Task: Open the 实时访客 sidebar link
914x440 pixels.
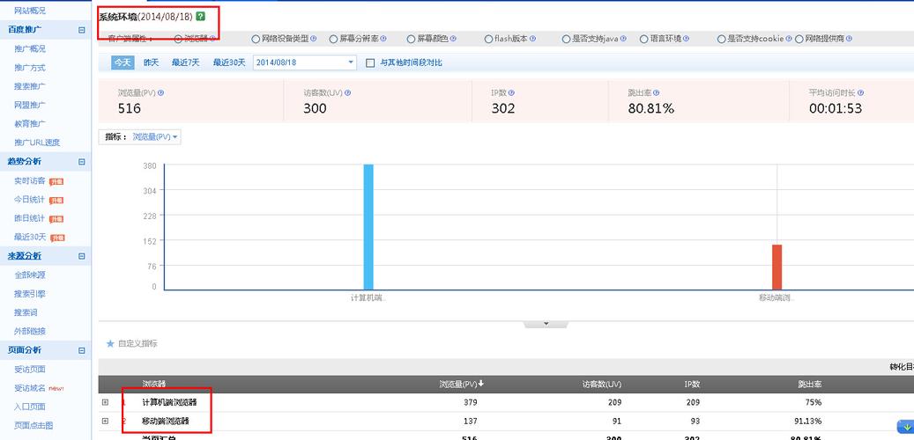Action: coord(30,181)
